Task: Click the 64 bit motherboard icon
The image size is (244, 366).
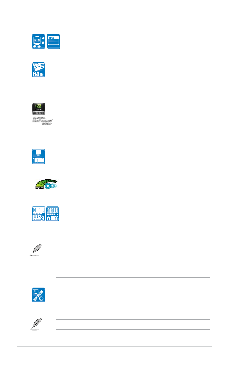Action: pyautogui.click(x=38, y=70)
